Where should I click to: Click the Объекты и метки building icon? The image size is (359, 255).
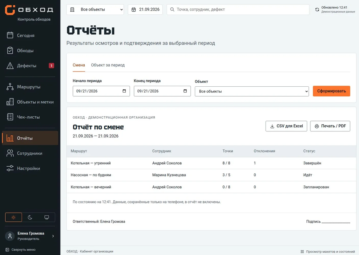[10, 102]
